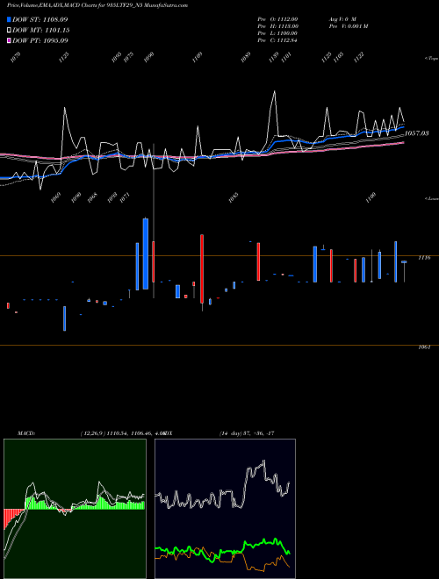Click the blue DOW ST legend swatch
The width and height of the screenshot is (439, 579).
point(9,19)
